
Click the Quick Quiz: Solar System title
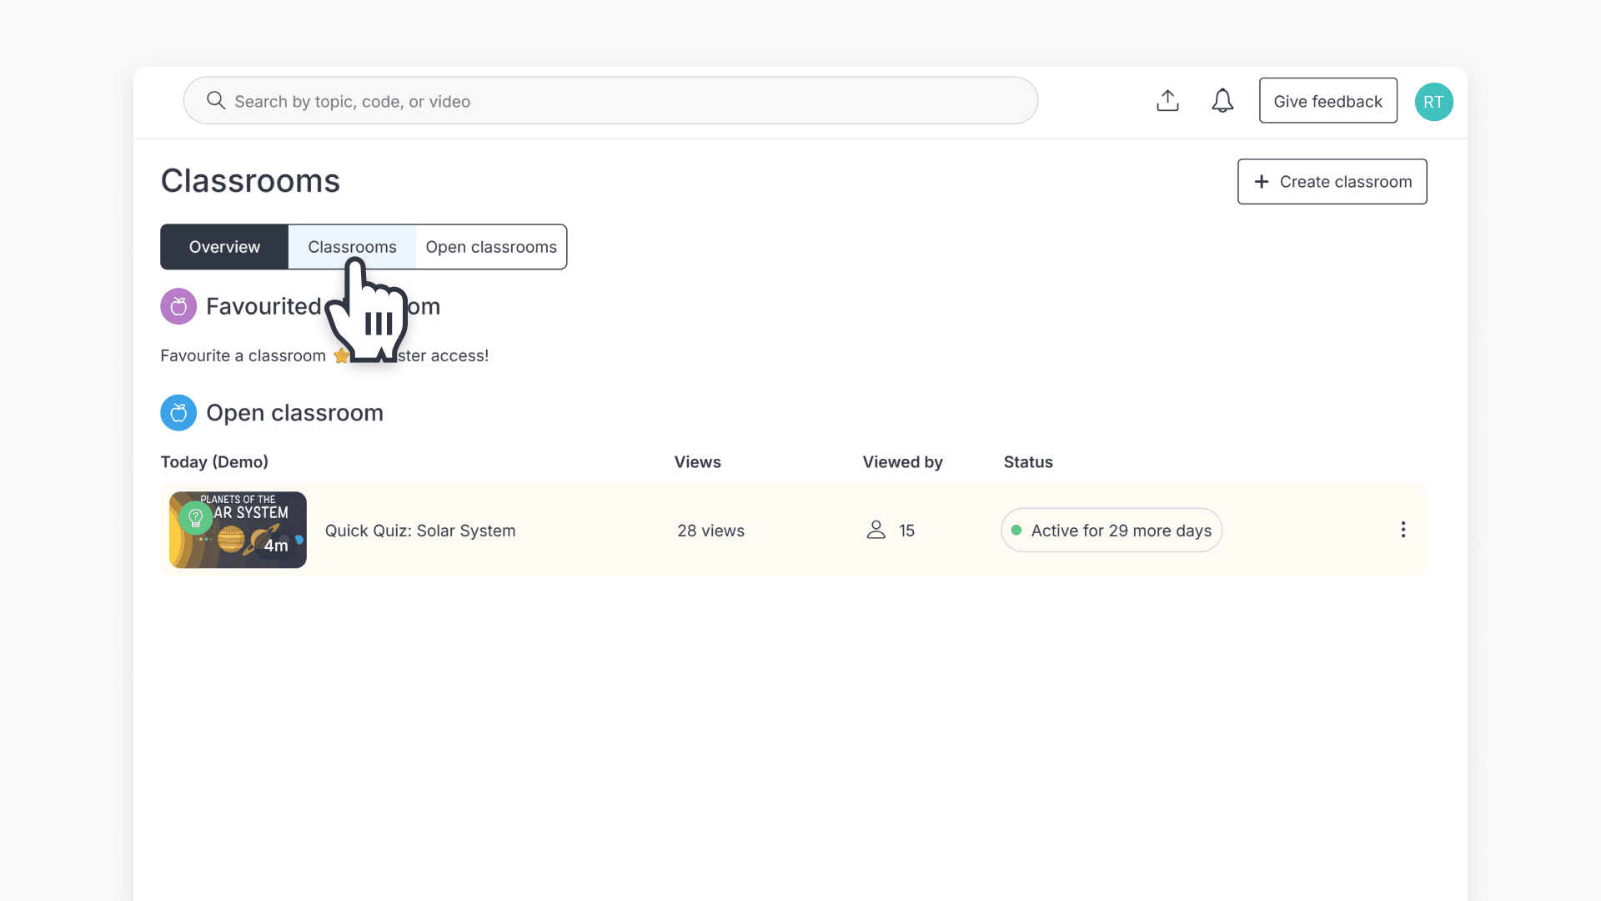click(x=420, y=531)
